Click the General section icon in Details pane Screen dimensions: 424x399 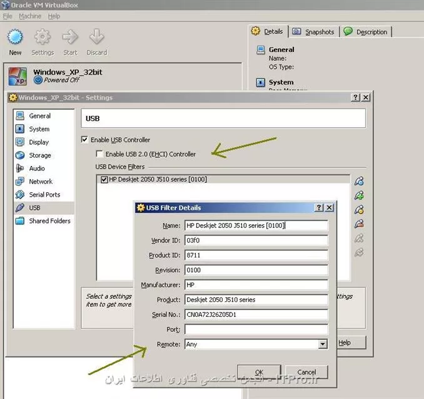coord(260,50)
